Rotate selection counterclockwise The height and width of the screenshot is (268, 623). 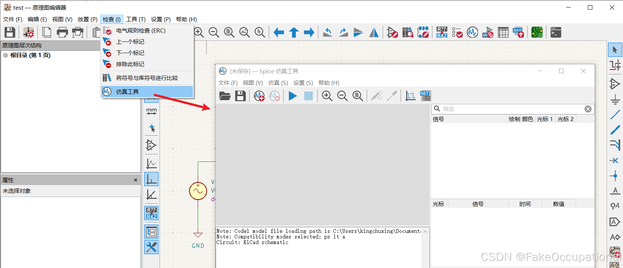point(328,33)
